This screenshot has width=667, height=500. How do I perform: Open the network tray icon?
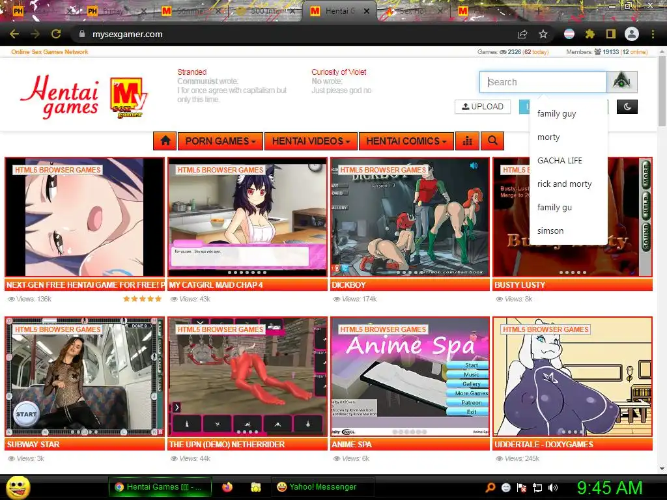pyautogui.click(x=537, y=488)
